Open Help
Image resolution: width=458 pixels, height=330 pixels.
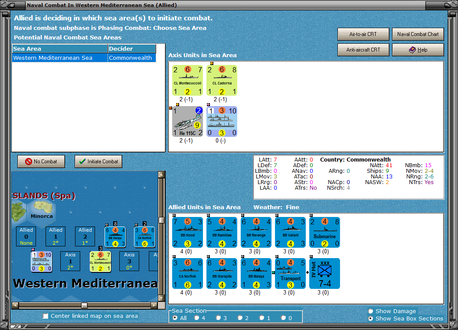pos(418,50)
